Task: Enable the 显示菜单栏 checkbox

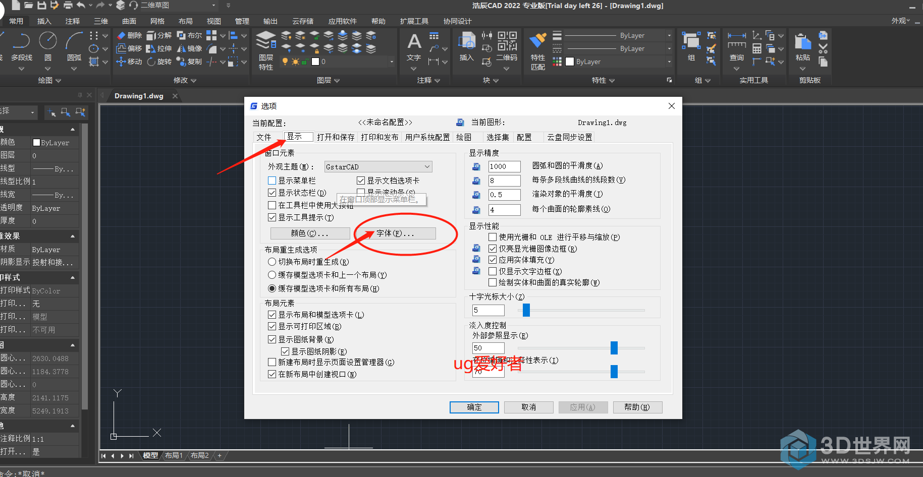Action: pos(272,181)
